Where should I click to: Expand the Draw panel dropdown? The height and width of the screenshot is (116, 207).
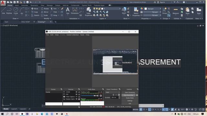coord(16,19)
